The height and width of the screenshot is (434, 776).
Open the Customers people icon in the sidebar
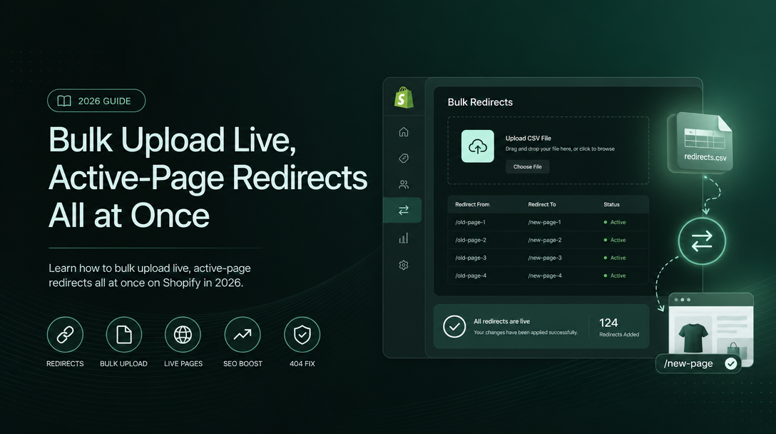(404, 184)
